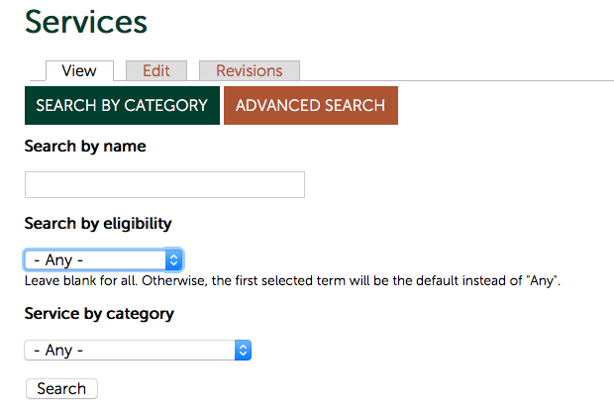Click empty tab strip right of Revisions
614x408 pixels.
click(456, 71)
